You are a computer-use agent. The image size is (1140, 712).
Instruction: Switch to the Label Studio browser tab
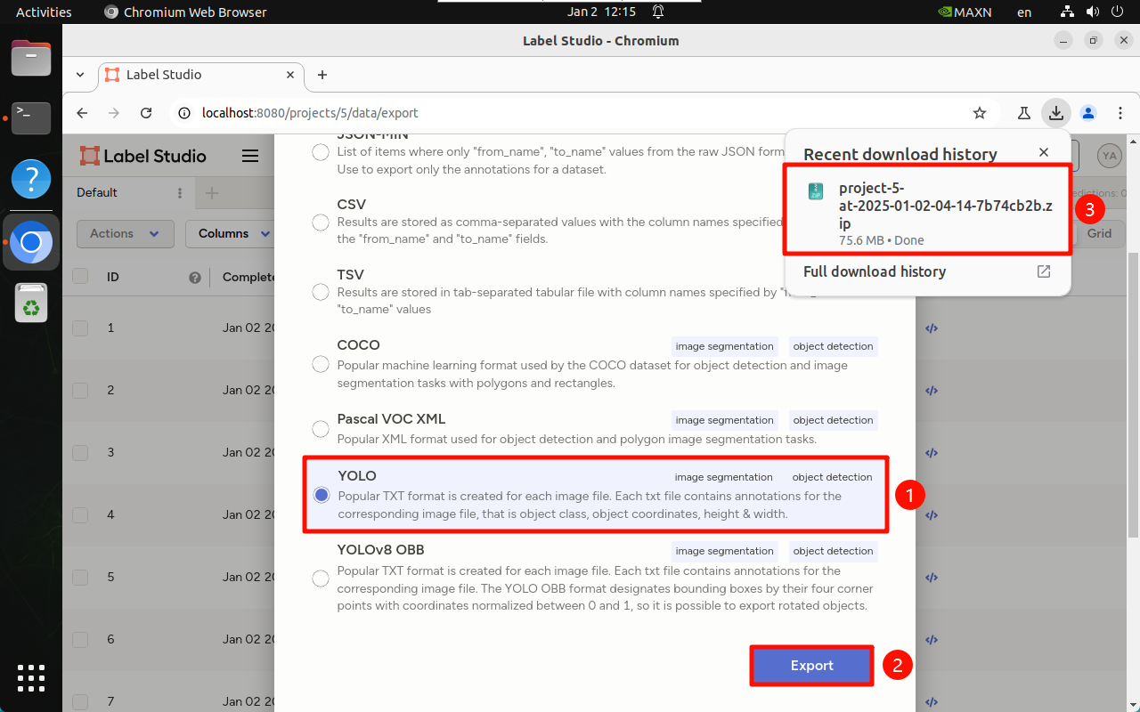point(200,75)
